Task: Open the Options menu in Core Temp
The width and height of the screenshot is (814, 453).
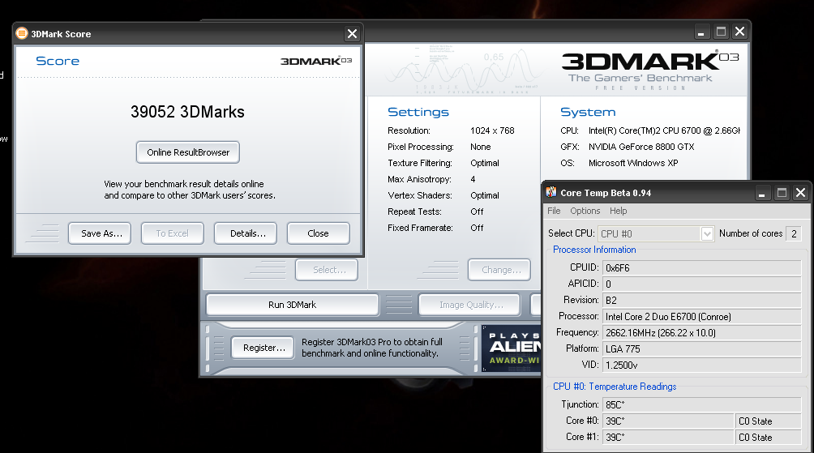Action: pos(585,211)
